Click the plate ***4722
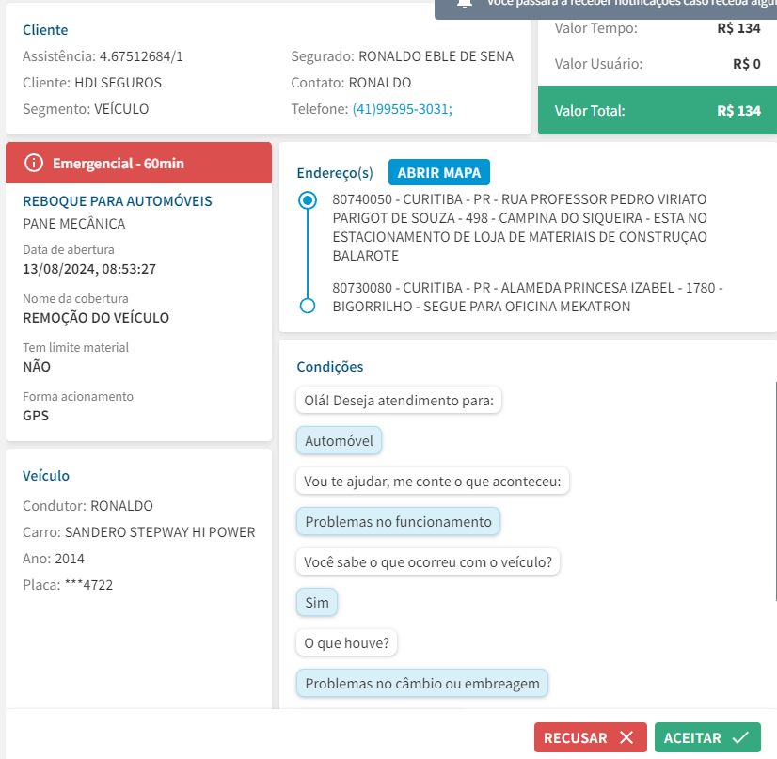Screen dimensions: 777x759 [x=88, y=585]
